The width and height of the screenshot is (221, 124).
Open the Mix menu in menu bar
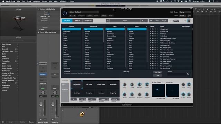[50, 1]
